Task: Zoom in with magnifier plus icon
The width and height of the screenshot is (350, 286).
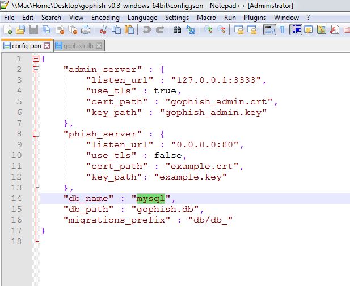Action: pyautogui.click(x=208, y=29)
